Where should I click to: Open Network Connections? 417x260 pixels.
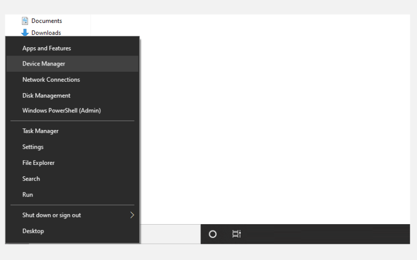coord(72,80)
